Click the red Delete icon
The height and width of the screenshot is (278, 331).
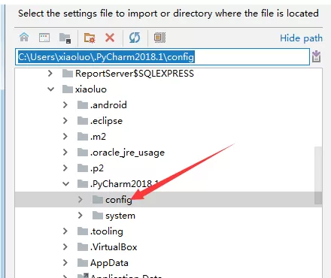point(110,38)
